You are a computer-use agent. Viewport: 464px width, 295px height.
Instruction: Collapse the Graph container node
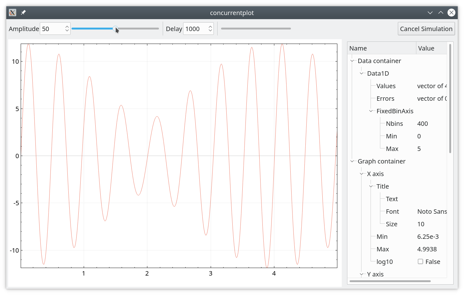352,161
